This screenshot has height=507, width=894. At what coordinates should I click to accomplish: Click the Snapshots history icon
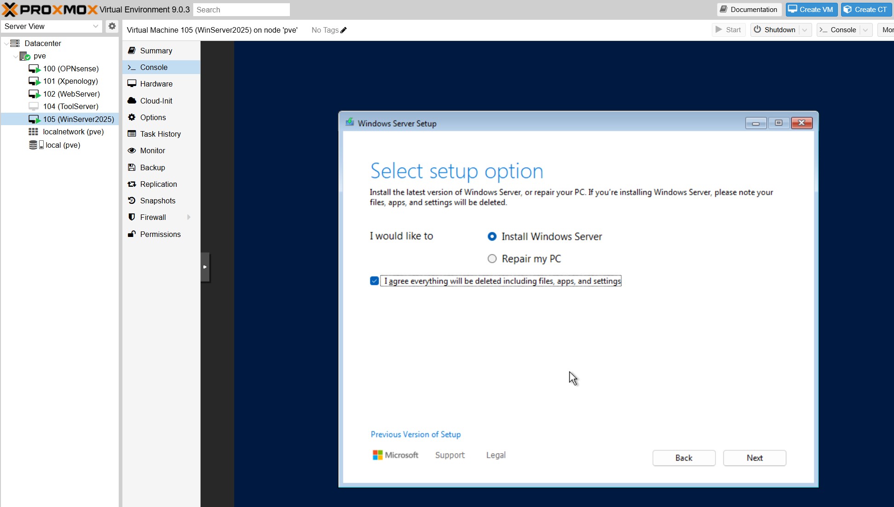(x=132, y=201)
